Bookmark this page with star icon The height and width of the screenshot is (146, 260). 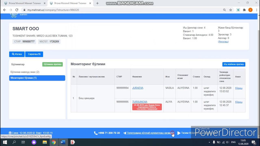coord(231,10)
